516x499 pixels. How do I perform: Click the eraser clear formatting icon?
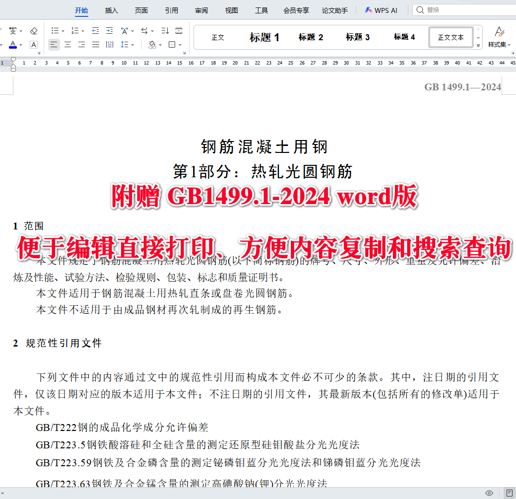[x=34, y=31]
